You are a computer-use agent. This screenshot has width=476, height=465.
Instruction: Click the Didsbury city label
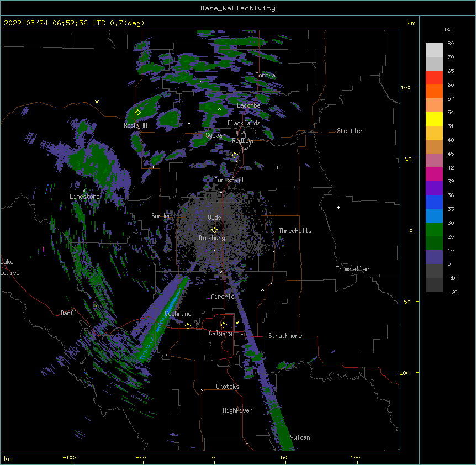(x=212, y=238)
